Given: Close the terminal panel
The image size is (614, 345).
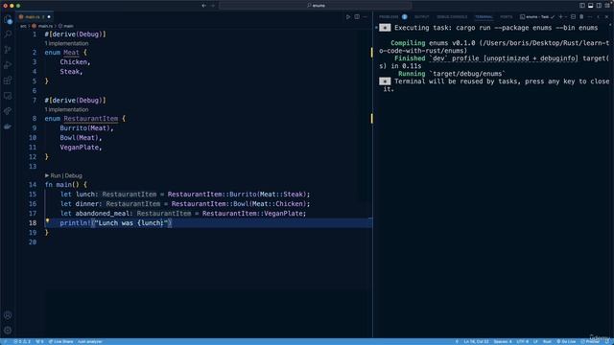Looking at the screenshot, I should [606, 17].
